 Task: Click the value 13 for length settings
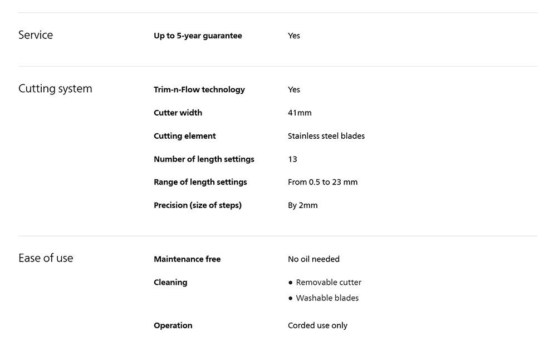(x=292, y=159)
